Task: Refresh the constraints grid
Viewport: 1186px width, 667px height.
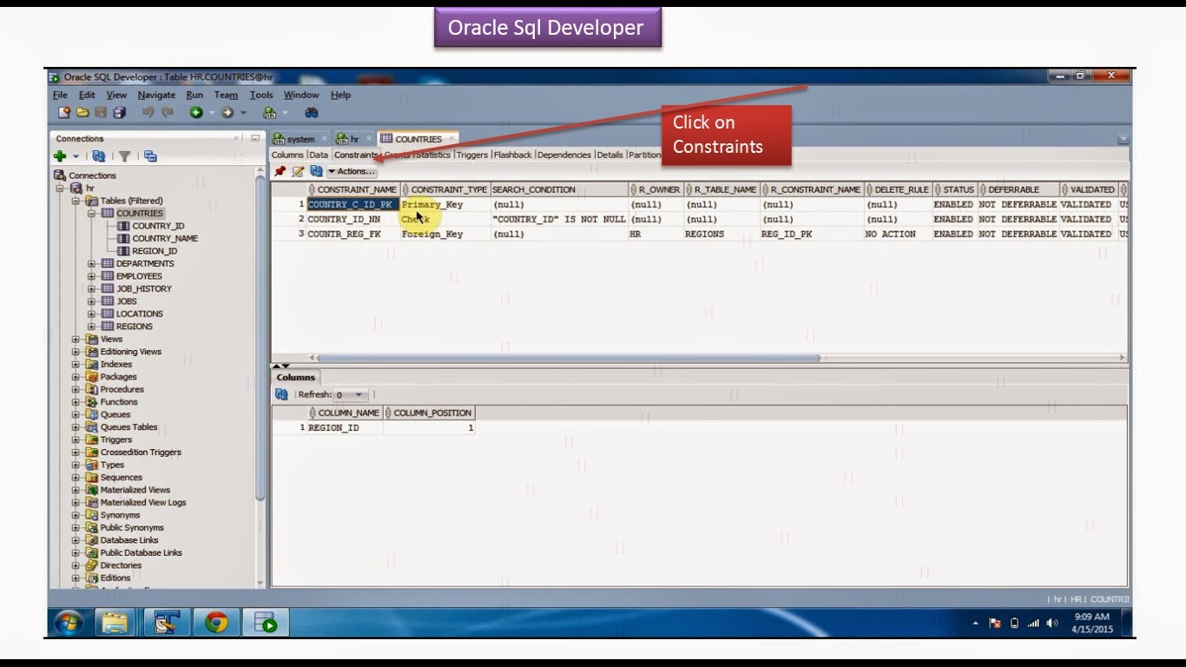Action: [x=316, y=171]
